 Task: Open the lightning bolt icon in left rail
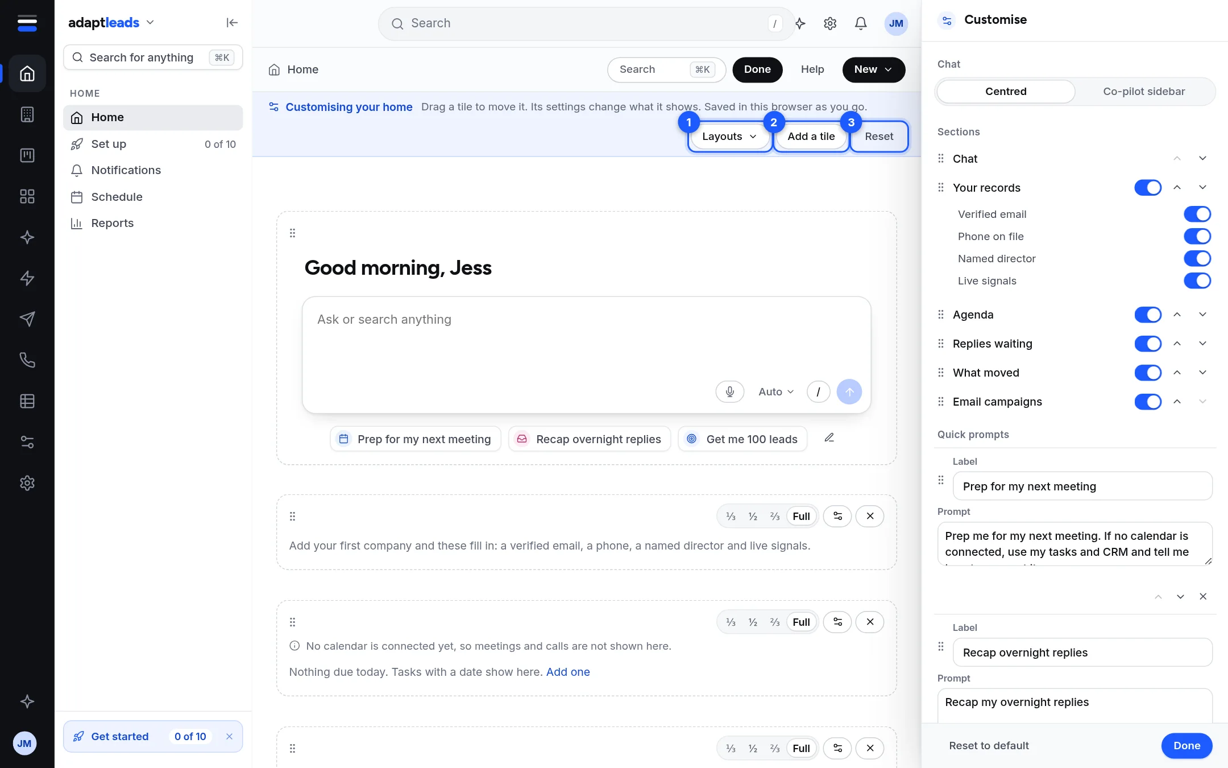(27, 278)
